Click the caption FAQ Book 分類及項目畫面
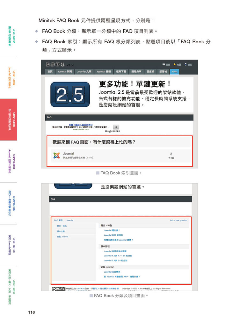This screenshot has height=323, width=239. point(119,296)
